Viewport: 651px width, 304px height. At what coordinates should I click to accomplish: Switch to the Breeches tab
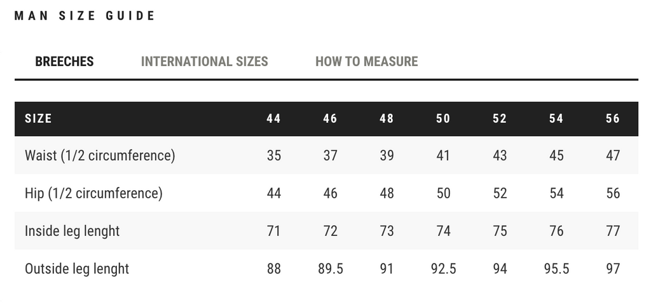click(x=64, y=62)
